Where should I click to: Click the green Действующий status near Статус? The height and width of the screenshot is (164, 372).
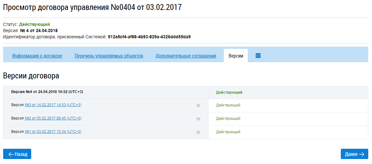[34, 24]
